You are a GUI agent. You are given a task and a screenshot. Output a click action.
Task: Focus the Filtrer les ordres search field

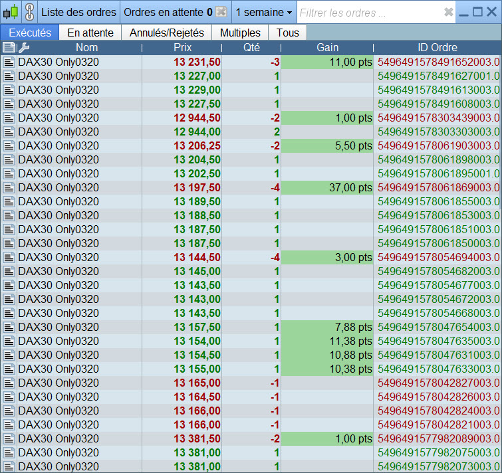pos(372,13)
